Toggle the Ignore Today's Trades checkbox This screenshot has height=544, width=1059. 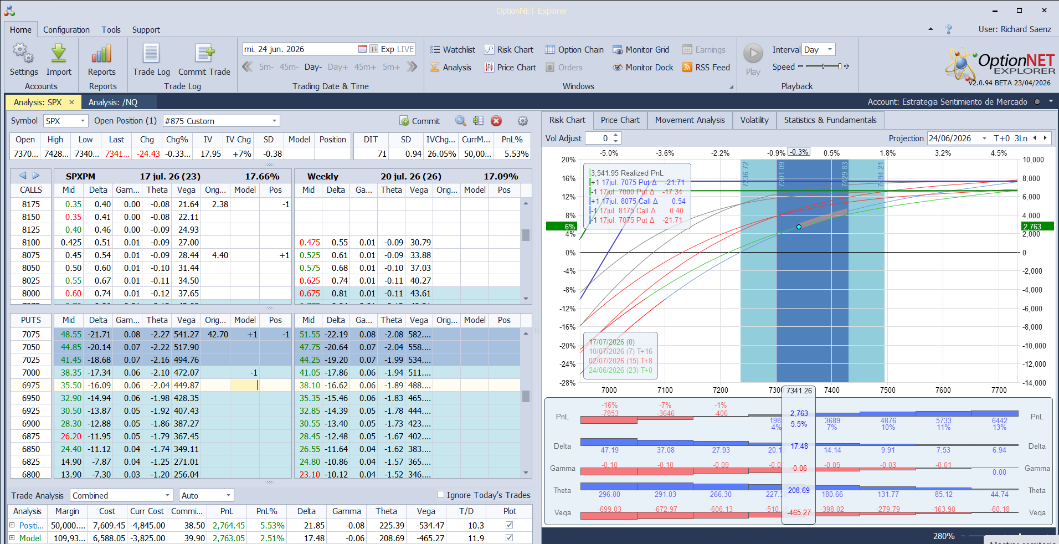click(x=440, y=495)
